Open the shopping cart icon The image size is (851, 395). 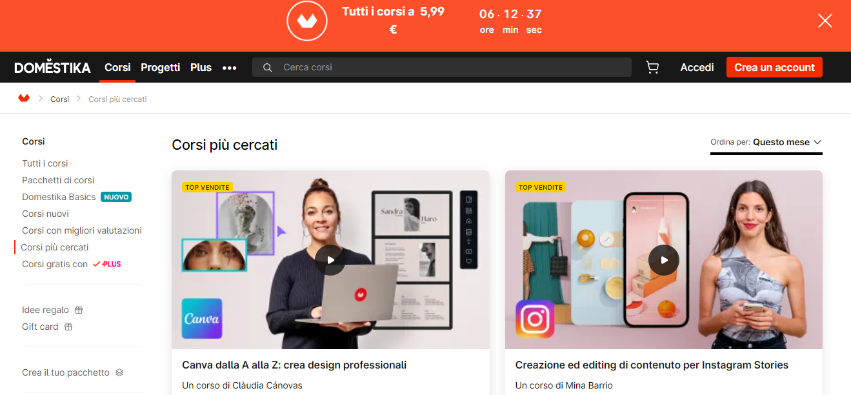pyautogui.click(x=652, y=67)
